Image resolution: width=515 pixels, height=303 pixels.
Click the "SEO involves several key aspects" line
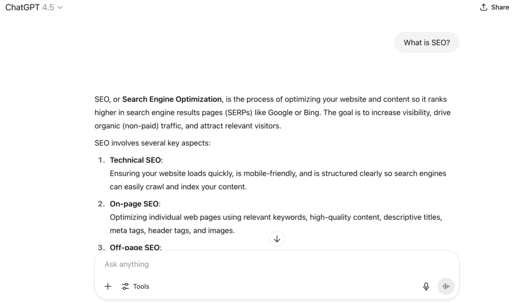[x=152, y=143]
